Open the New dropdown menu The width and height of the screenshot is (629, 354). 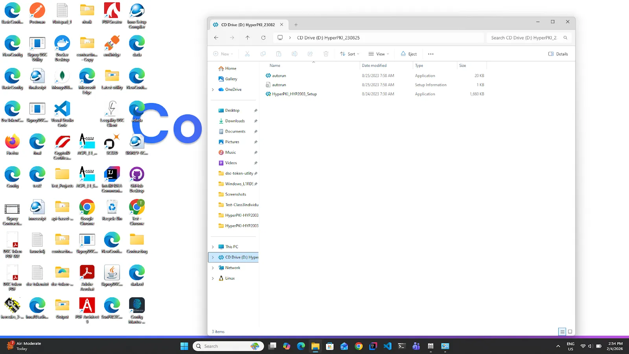pos(223,54)
